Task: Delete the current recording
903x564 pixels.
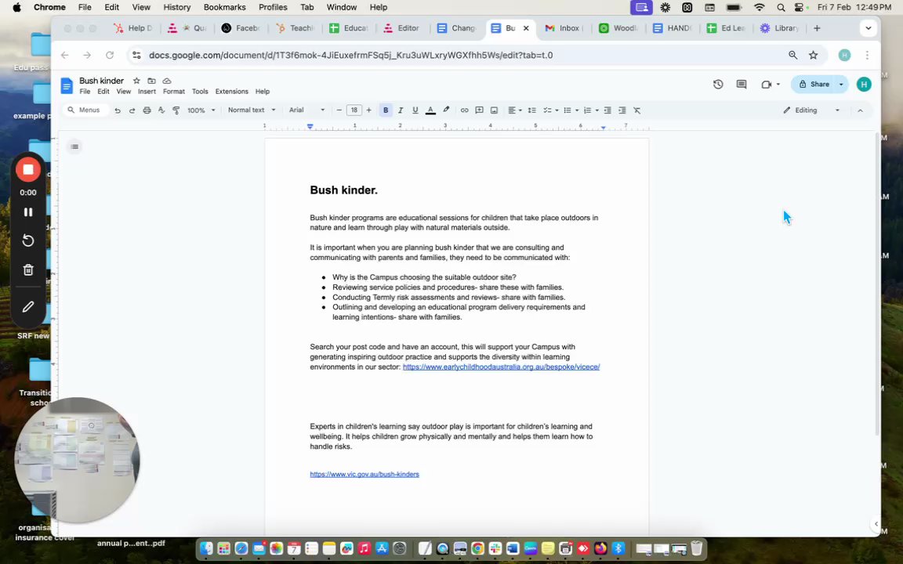Action: click(x=27, y=270)
